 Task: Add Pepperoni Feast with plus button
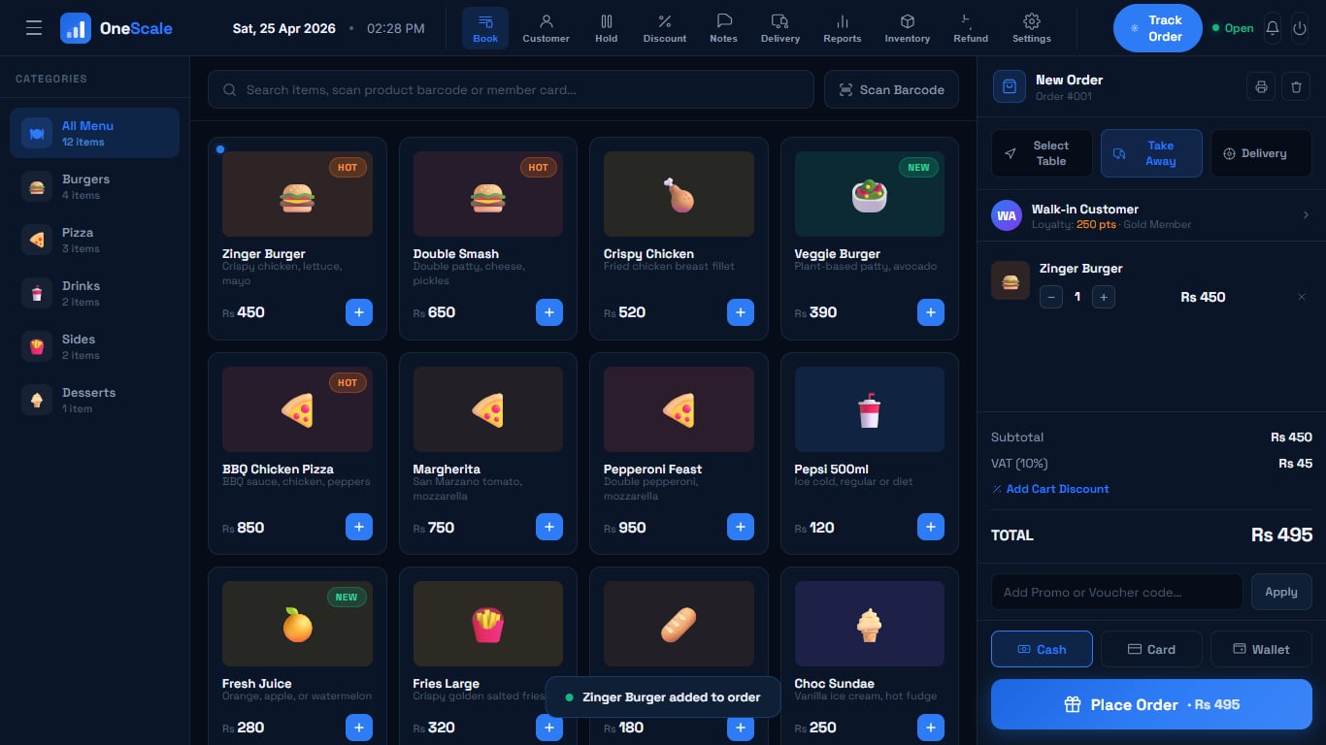[741, 527]
